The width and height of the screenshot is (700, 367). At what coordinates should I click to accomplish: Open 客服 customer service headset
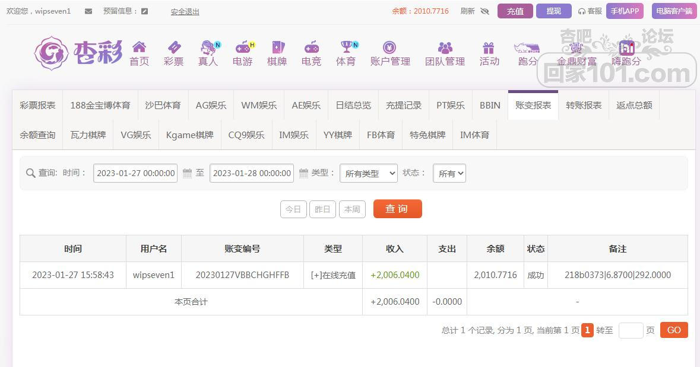(590, 11)
